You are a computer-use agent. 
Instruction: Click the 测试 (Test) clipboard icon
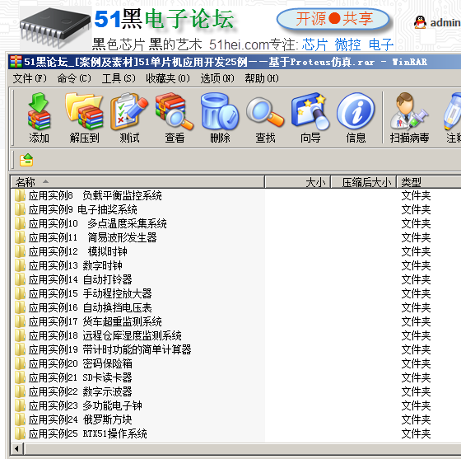(129, 117)
